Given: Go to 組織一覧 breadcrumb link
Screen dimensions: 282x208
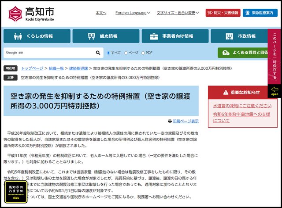Looking at the screenshot, I should [x=56, y=68].
